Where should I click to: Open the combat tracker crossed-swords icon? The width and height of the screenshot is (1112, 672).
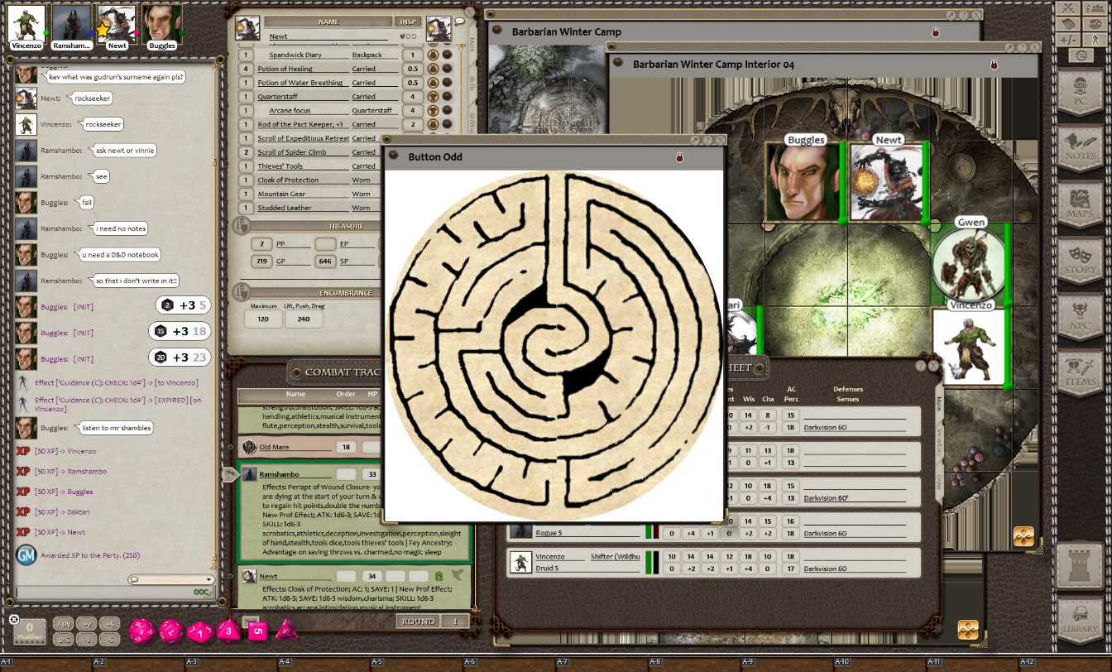tap(1068, 10)
